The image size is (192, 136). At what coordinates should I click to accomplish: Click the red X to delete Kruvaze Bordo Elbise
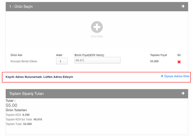[x=179, y=62]
